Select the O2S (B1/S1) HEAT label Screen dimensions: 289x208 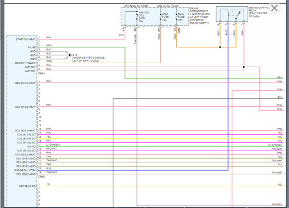tap(25, 83)
